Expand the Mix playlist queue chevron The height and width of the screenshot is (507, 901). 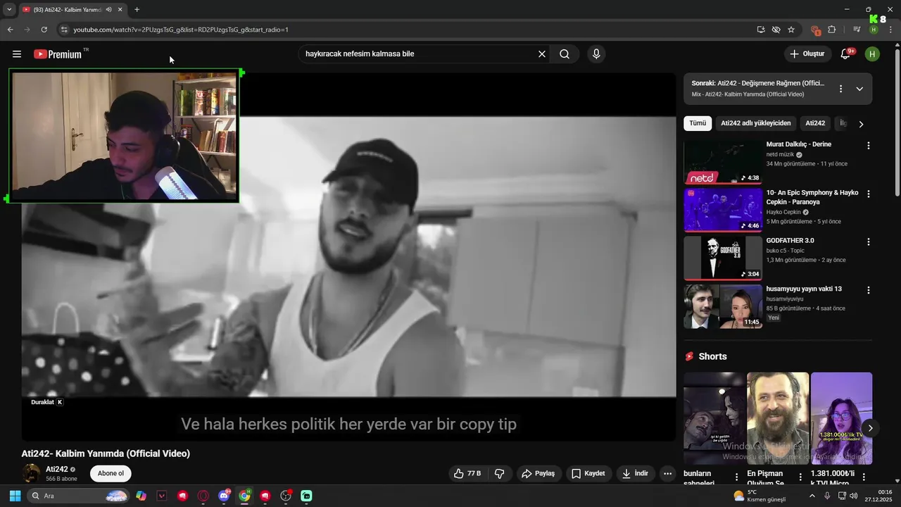(859, 89)
